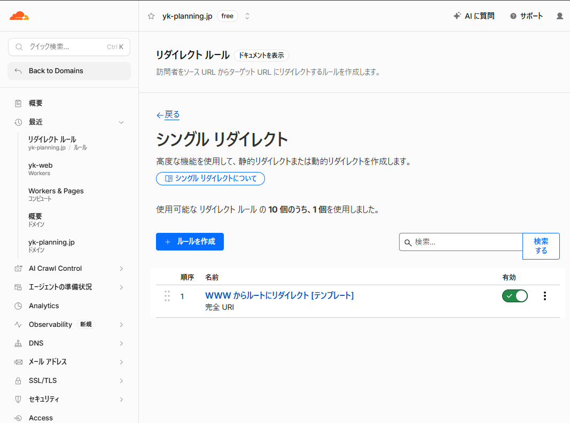Screen dimensions: 570x423
Task: Expand the DNS chevron
Action: click(121, 343)
